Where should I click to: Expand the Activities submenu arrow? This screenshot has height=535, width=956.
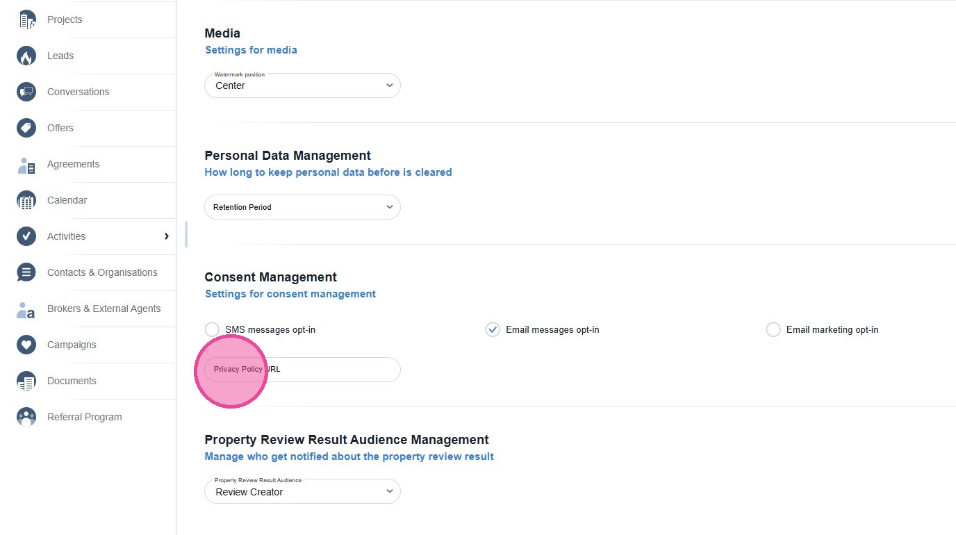[x=167, y=236]
